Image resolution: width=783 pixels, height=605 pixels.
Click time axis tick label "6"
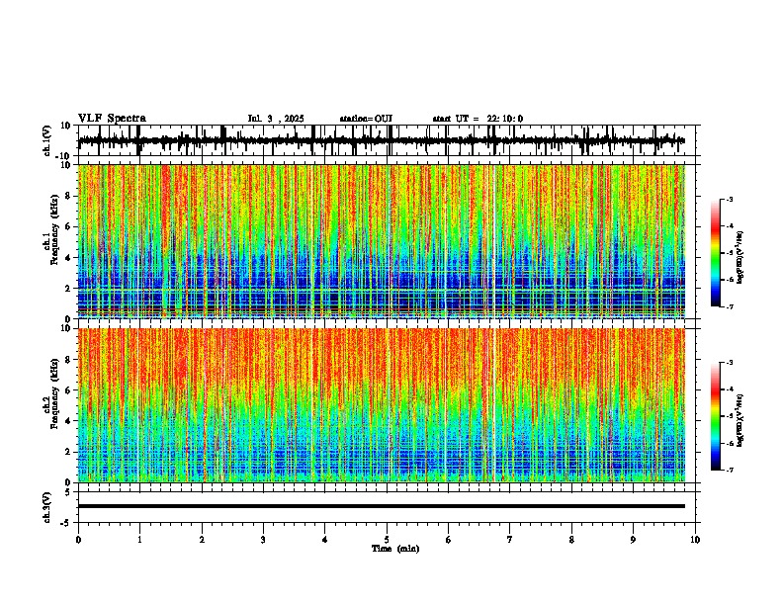click(449, 540)
